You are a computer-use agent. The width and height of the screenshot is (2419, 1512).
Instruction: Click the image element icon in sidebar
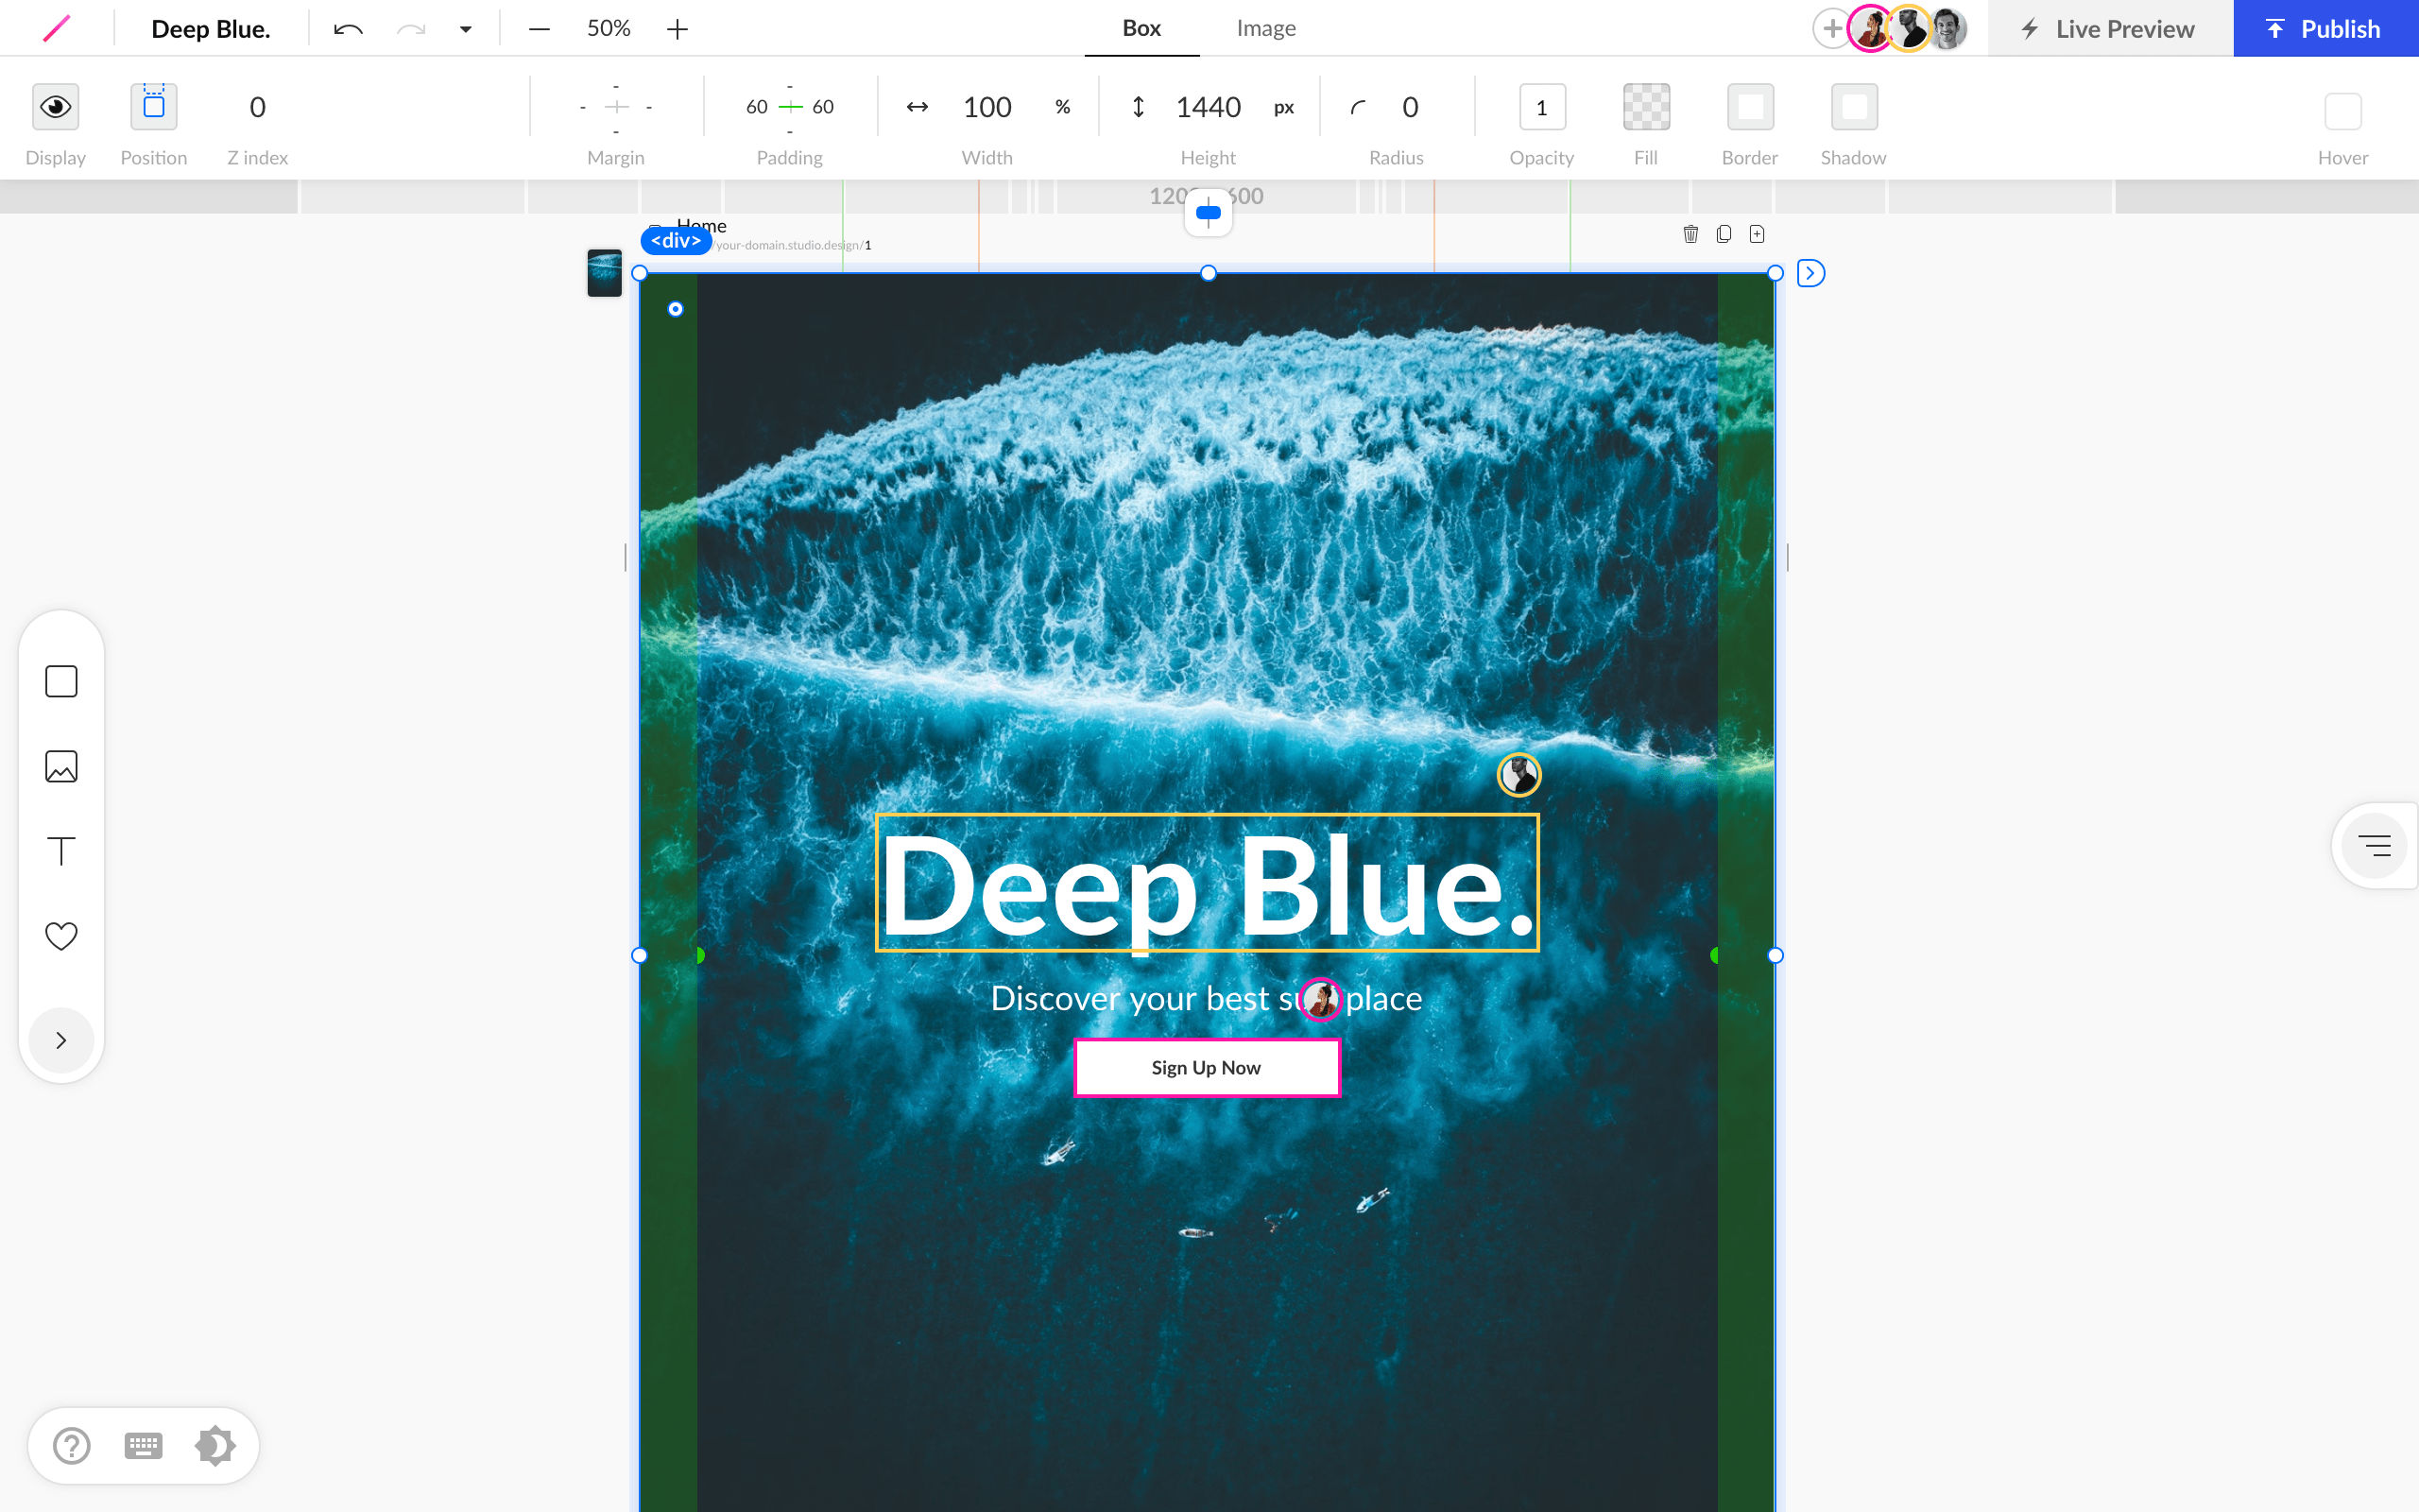point(61,766)
